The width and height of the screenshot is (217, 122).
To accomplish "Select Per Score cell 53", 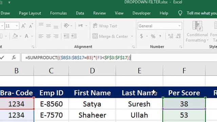I will 184,115.
